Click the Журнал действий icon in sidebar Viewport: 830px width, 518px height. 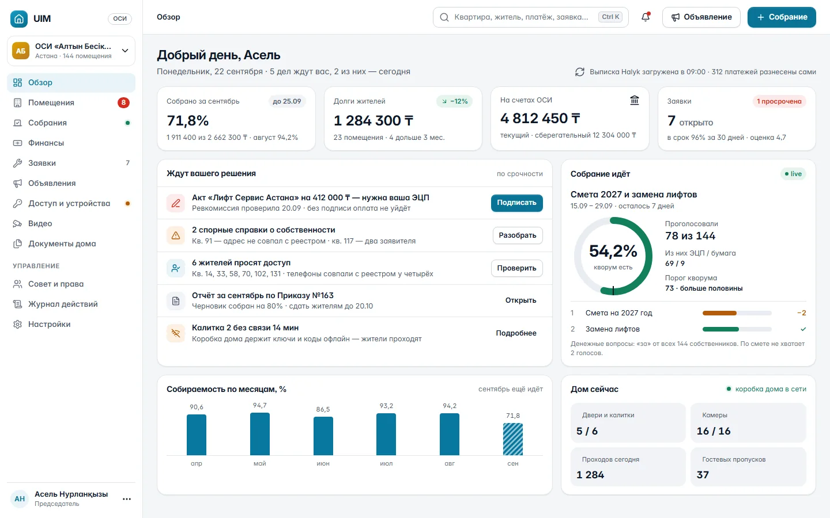point(17,304)
